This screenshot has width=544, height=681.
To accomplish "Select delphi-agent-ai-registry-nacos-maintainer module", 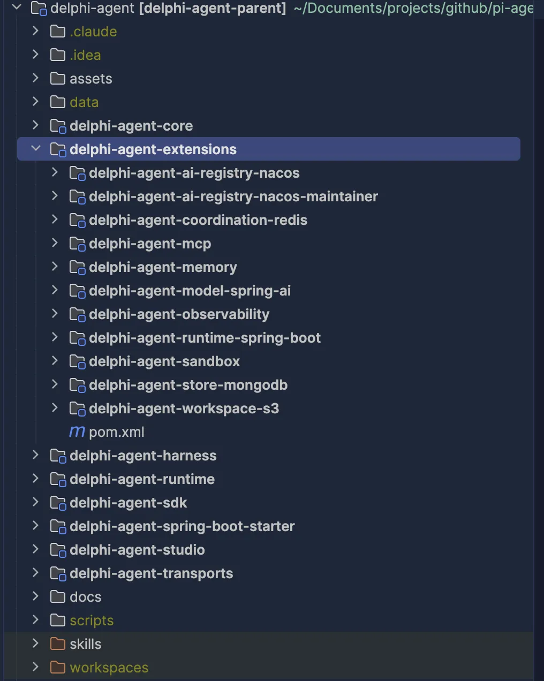I will click(233, 196).
